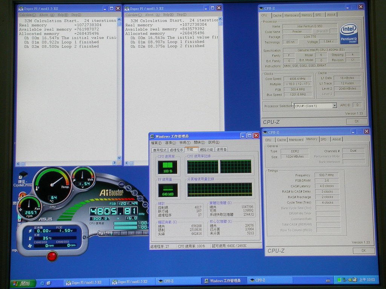Open 檔案 menu in Windows Task Manager
386x289 pixels.
click(x=156, y=143)
